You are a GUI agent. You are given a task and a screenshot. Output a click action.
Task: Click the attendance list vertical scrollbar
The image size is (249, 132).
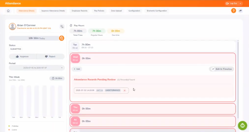[238, 79]
